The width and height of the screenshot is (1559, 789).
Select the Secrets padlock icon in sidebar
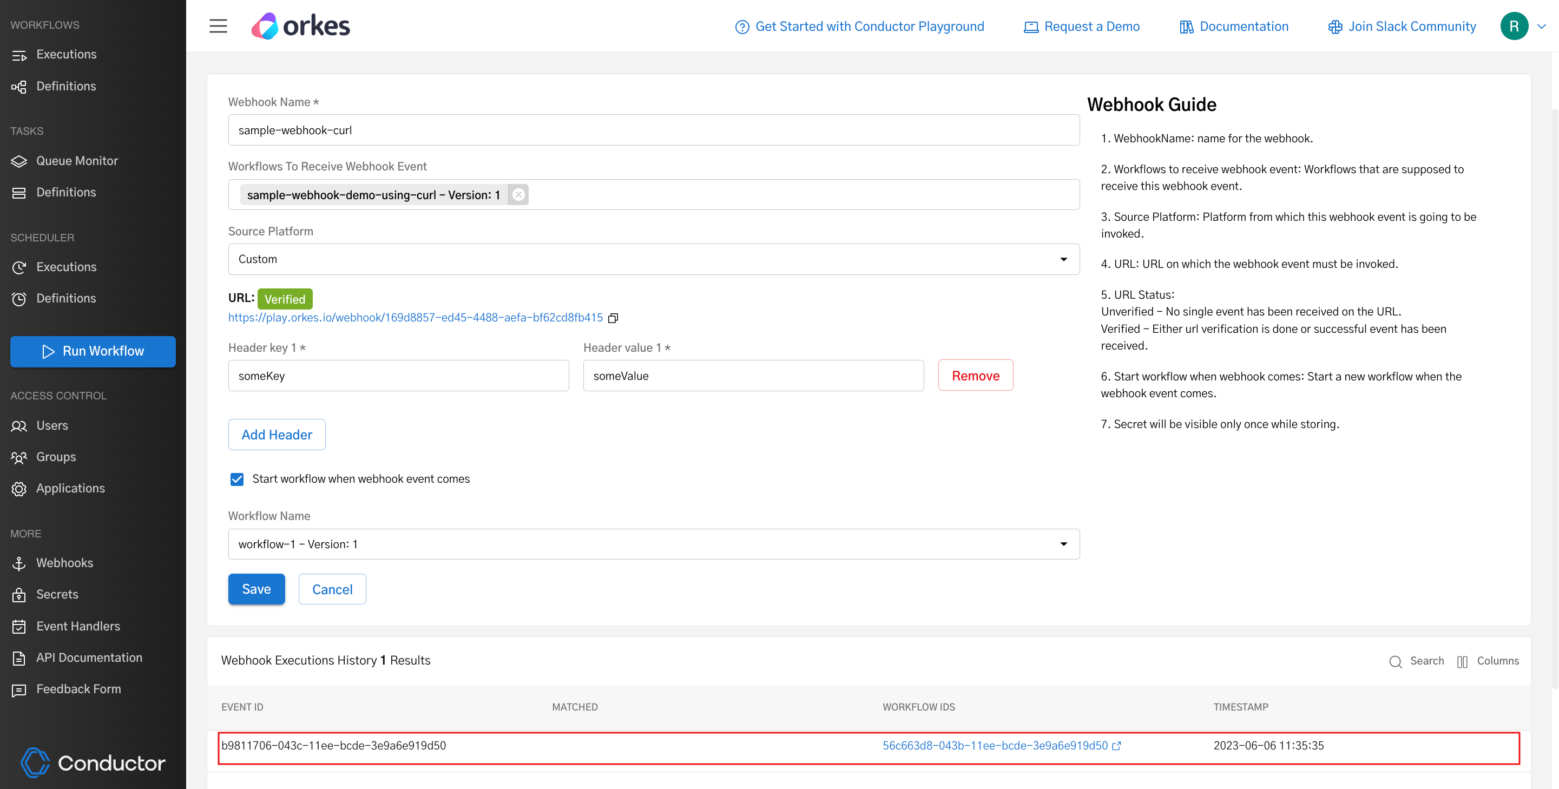(19, 594)
